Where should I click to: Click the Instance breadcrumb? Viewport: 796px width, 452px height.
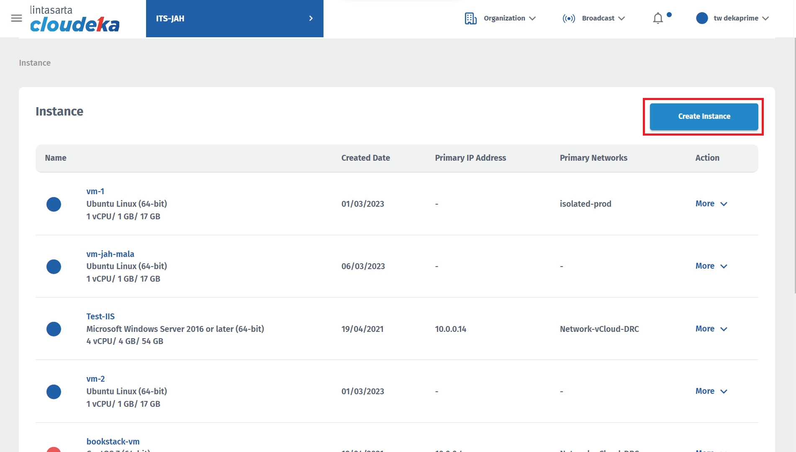(x=35, y=63)
